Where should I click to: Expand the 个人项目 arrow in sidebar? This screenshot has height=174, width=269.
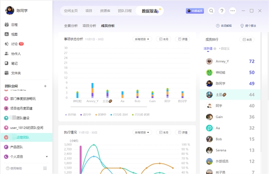[x=47, y=157]
